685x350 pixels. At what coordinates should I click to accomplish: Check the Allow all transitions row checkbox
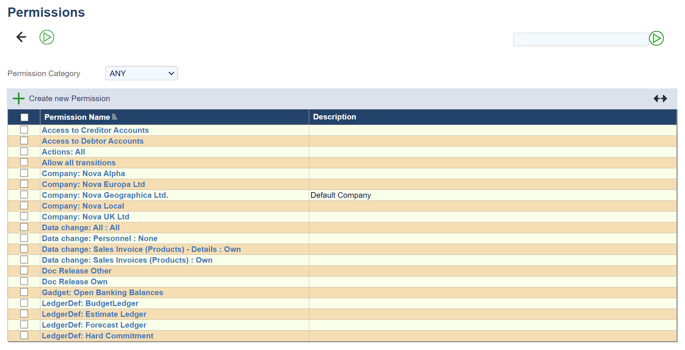point(24,162)
